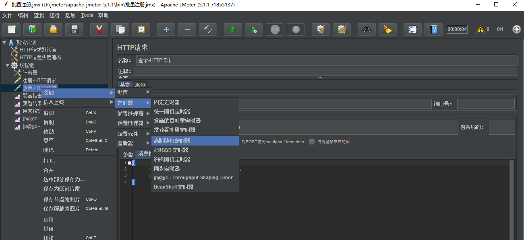This screenshot has width=524, height=240.
Task: Open the 帮助 menu
Action: click(x=103, y=15)
